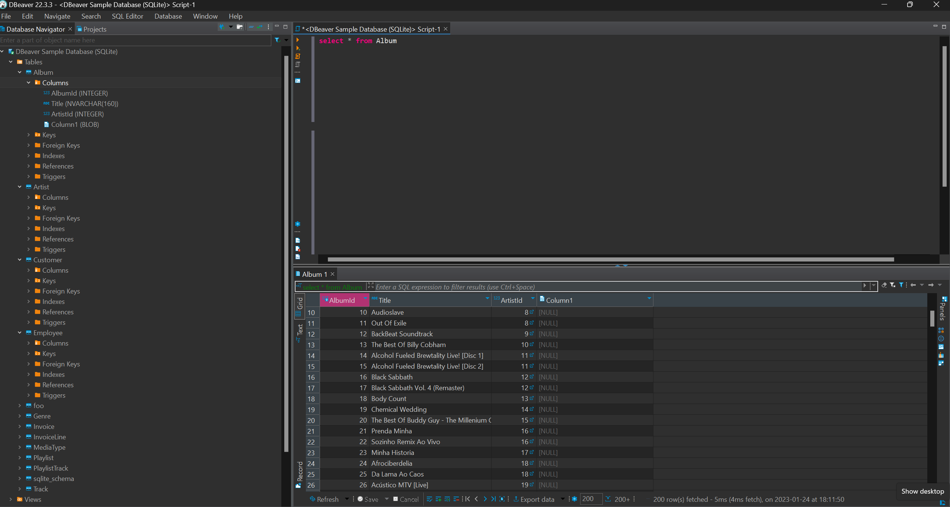The width and height of the screenshot is (950, 507).
Task: Delete current row with the red minus icon
Action: click(x=456, y=499)
